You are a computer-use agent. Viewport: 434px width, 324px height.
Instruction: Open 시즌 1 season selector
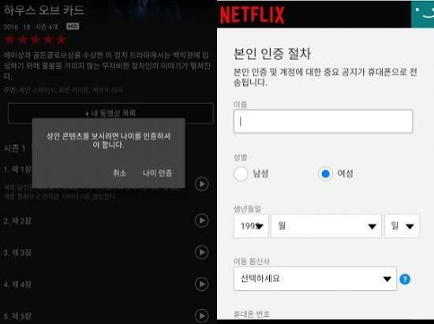click(15, 148)
